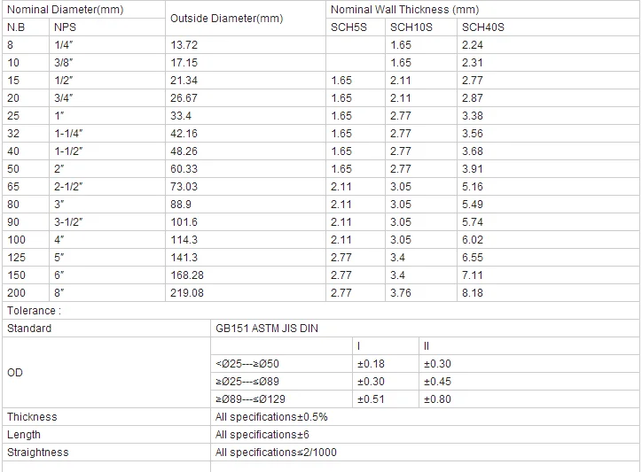Click the 101.6 outside diameter cell
Screen dimensions: 642x472
[x=246, y=222]
